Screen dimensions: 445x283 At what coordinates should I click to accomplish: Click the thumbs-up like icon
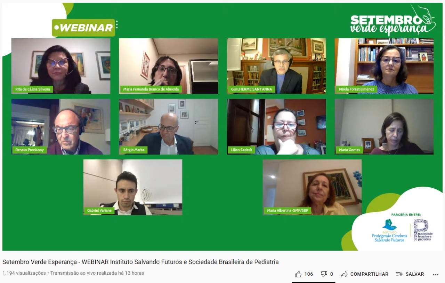click(298, 274)
